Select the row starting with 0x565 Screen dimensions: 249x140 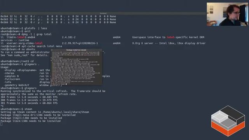coord(58,19)
